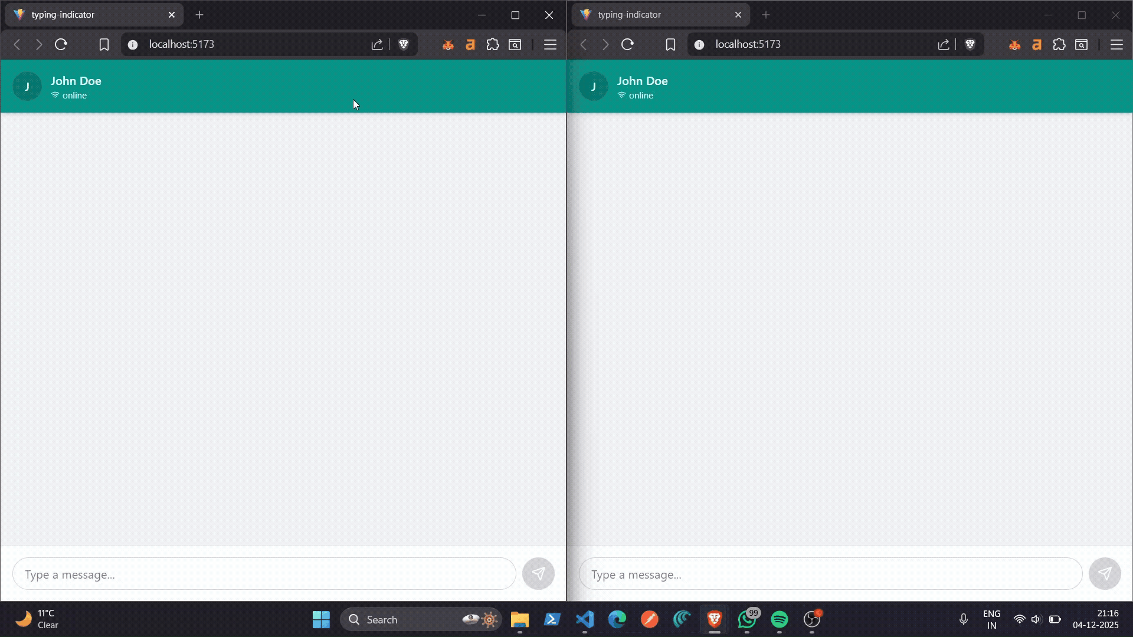Screen dimensions: 1133x637
Task: Activate Brave Shields for localhost:5173
Action: 404,44
